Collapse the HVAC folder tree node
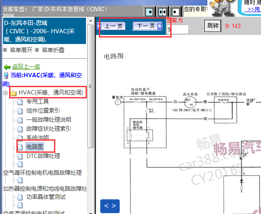Image resolution: width=261 pixels, height=214 pixels. tap(5, 93)
